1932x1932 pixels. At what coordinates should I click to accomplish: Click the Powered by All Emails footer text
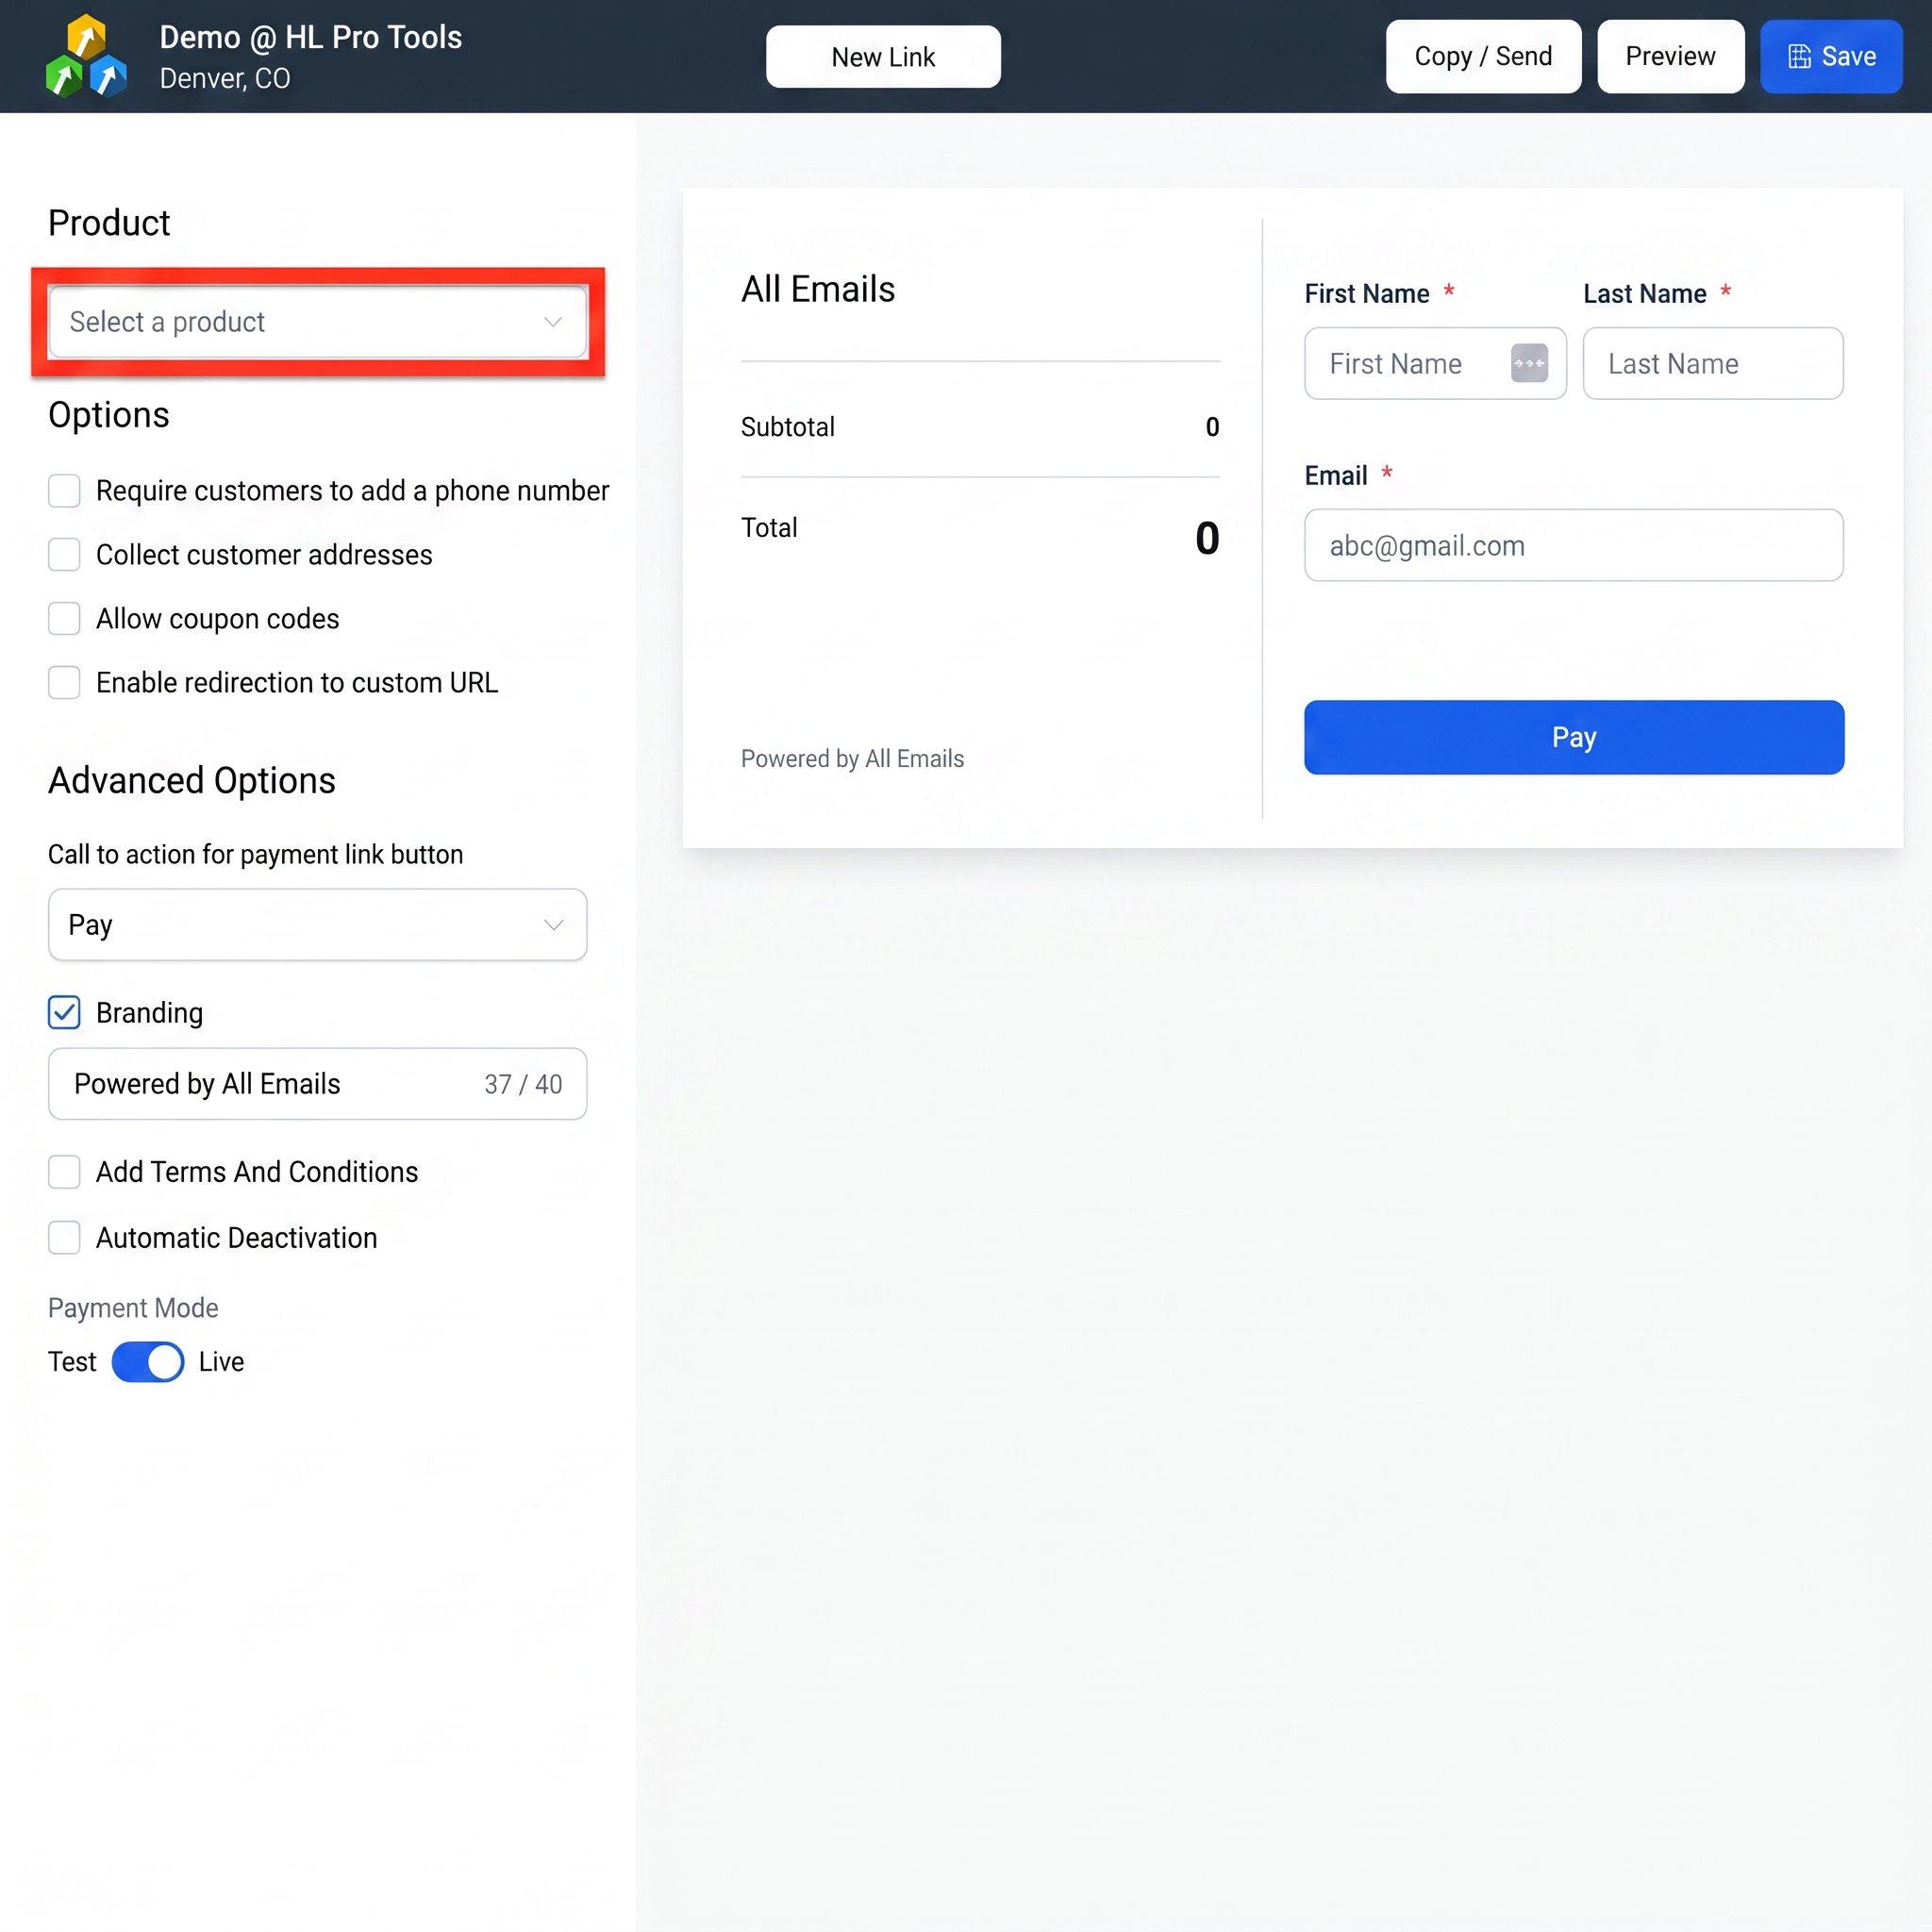tap(852, 758)
